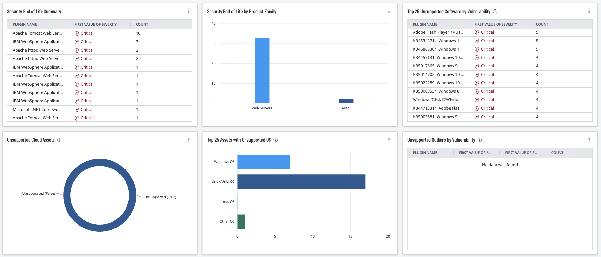Screen dimensions: 601x257
Task: Click KB4534271 Windows plugin name
Action: click(x=438, y=41)
